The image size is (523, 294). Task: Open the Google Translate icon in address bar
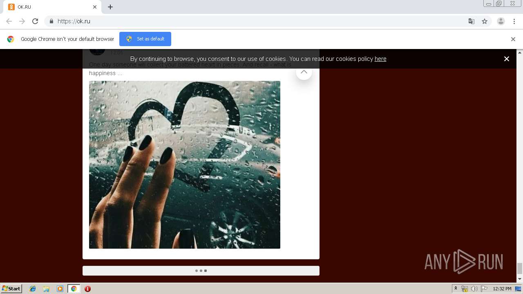(472, 21)
